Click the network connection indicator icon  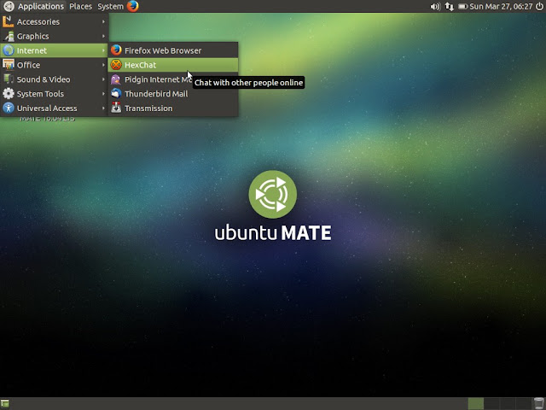coord(450,6)
